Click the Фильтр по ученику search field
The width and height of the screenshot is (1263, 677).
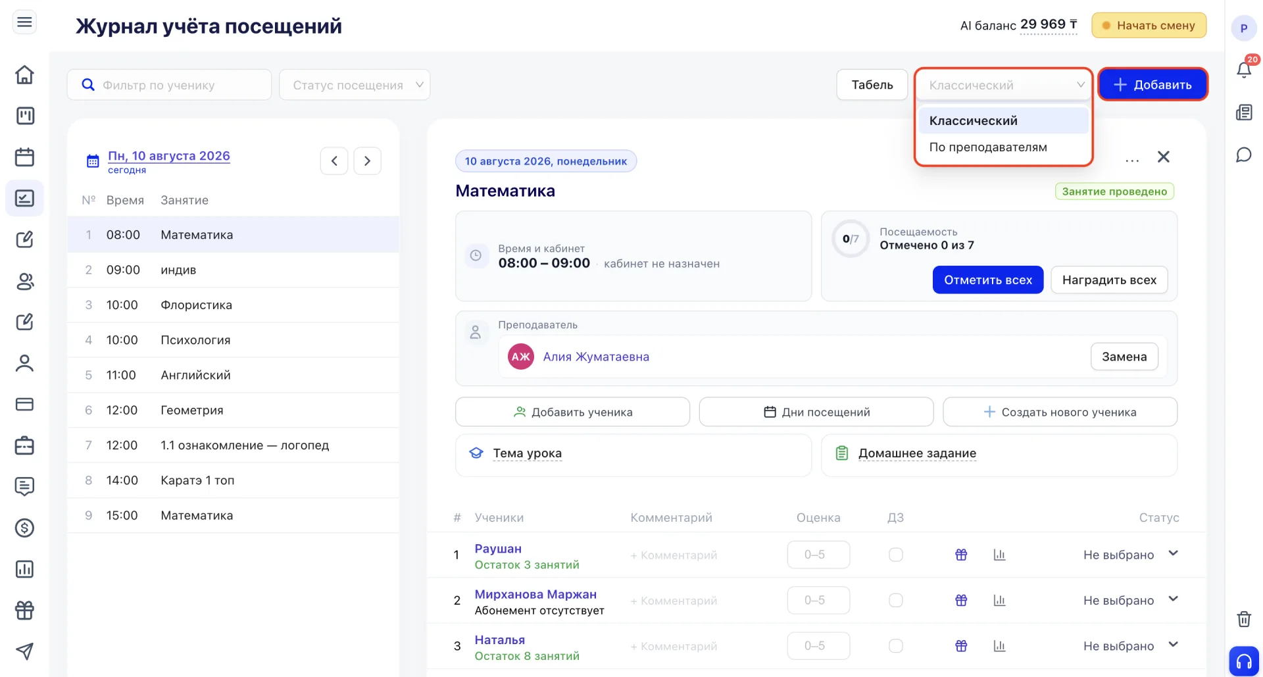169,85
